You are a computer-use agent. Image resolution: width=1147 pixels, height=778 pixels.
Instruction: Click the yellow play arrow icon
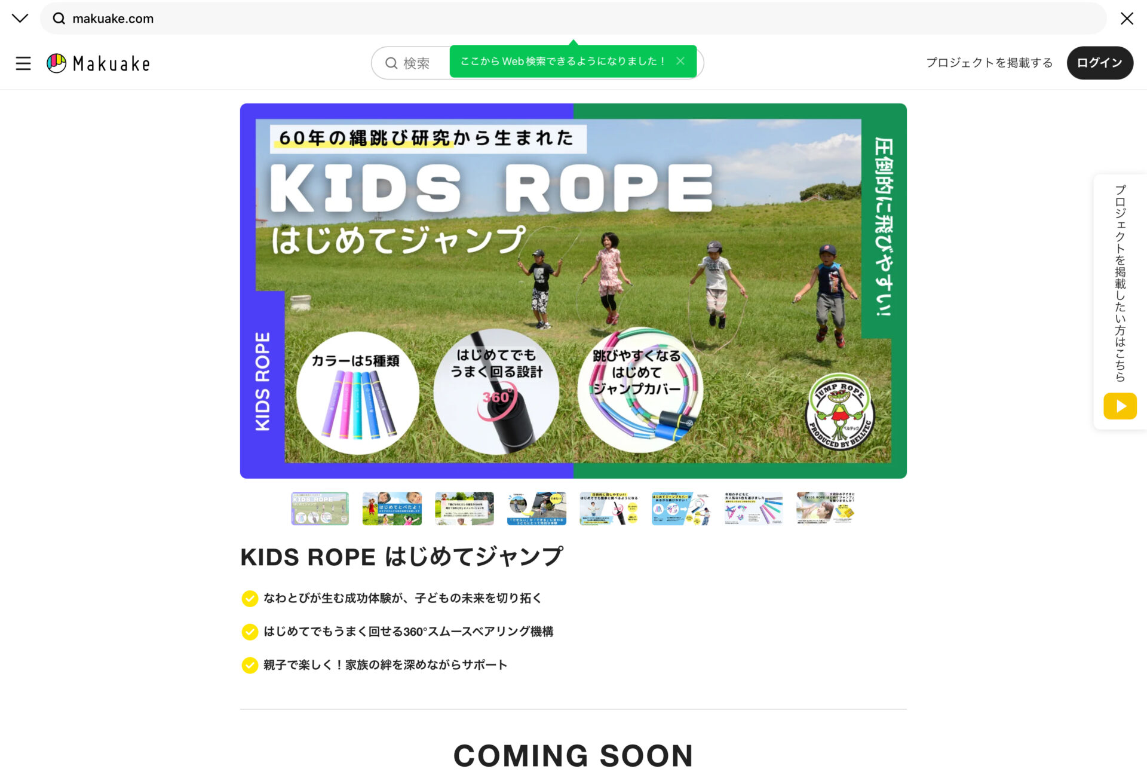[1120, 406]
